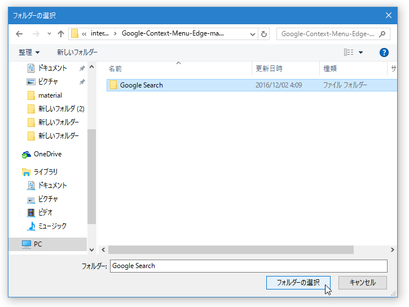Open help with the question mark icon
Image resolution: width=409 pixels, height=307 pixels.
tap(384, 52)
